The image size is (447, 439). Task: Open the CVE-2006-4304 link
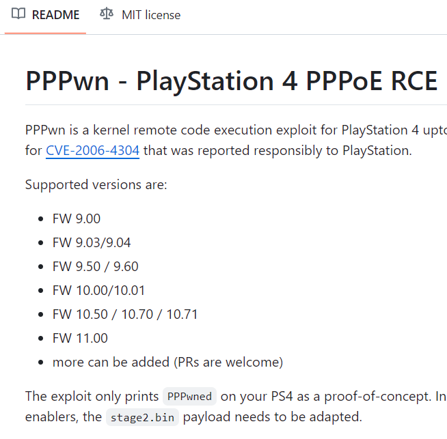[x=93, y=150]
